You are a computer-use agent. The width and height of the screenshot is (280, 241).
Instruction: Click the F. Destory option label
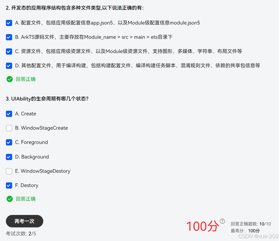pos(27,185)
